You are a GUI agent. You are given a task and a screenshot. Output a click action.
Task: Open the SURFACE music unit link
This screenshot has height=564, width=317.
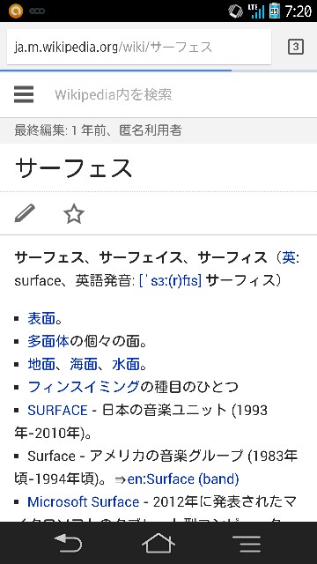(x=57, y=410)
